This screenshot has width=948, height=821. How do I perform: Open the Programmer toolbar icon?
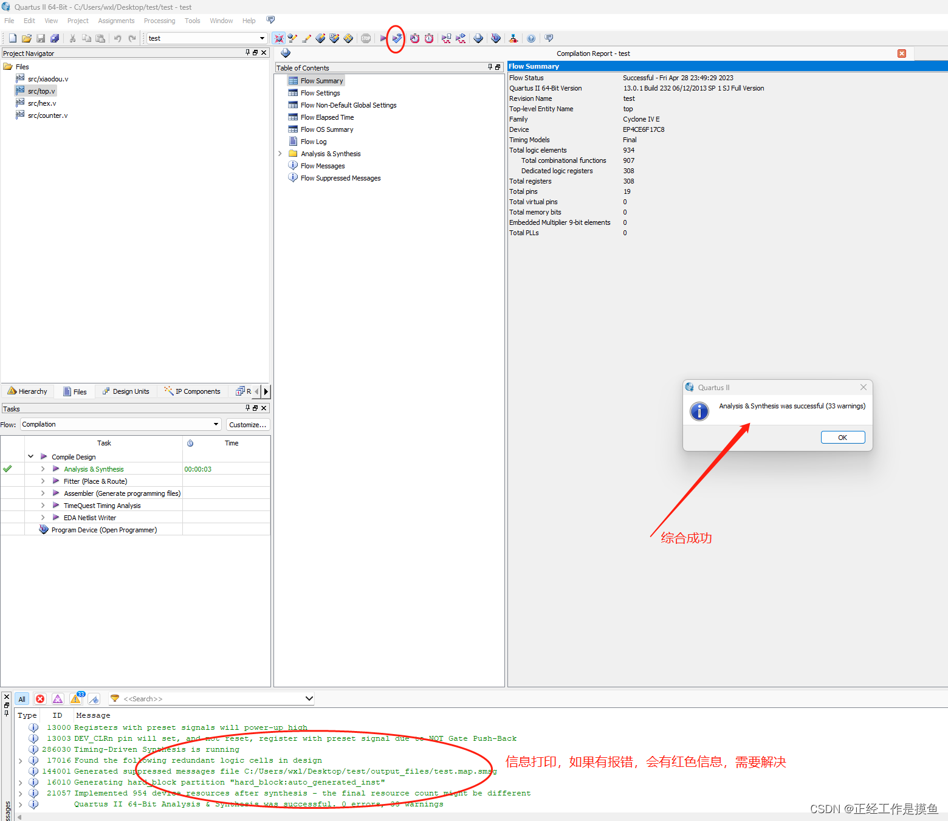pyautogui.click(x=496, y=38)
